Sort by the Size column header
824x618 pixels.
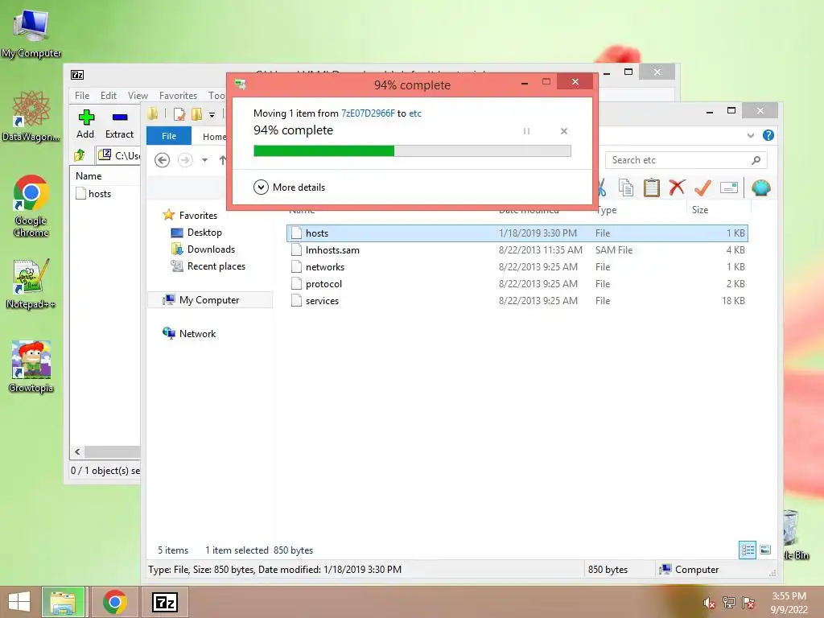click(718, 210)
